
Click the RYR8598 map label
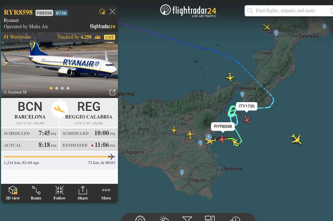point(223,126)
